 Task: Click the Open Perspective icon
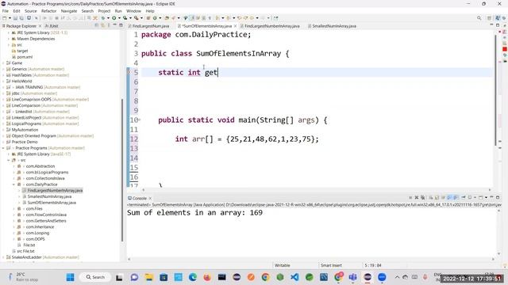489,18
